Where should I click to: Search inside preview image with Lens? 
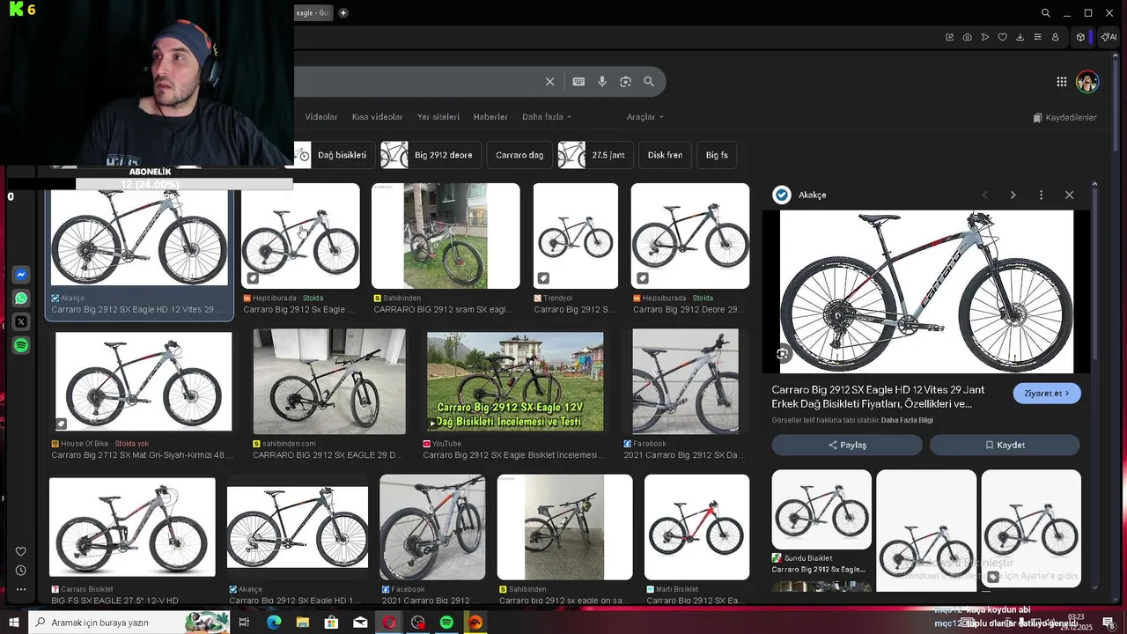[x=782, y=354]
